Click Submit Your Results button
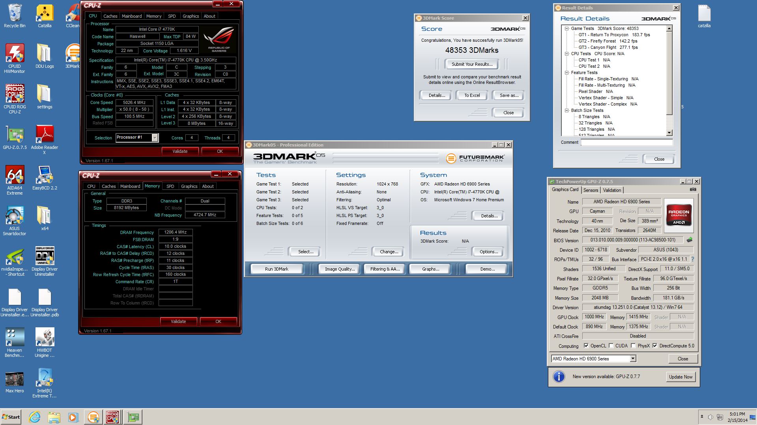 [x=472, y=64]
